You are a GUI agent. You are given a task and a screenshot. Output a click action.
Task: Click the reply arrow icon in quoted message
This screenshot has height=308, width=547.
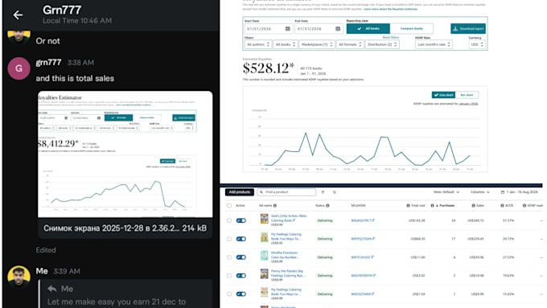[52, 289]
